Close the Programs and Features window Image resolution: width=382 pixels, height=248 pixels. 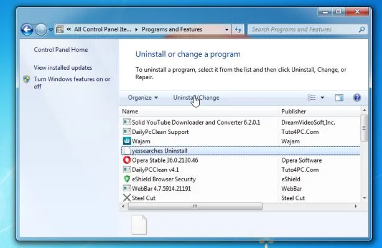(x=357, y=12)
